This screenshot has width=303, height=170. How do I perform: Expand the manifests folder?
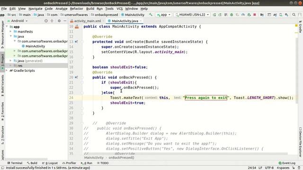pyautogui.click(x=11, y=32)
